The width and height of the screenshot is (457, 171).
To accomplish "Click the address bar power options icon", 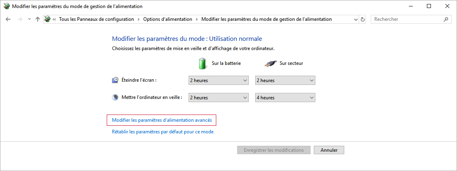I will tap(48, 19).
